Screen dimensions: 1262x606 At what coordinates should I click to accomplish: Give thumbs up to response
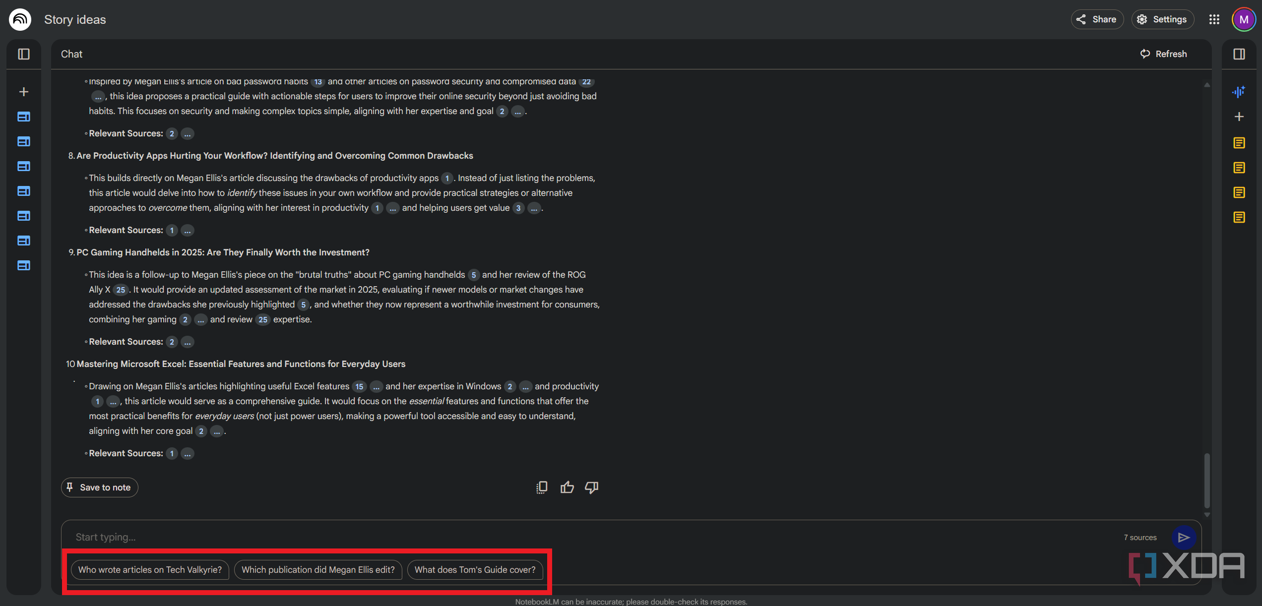point(567,487)
